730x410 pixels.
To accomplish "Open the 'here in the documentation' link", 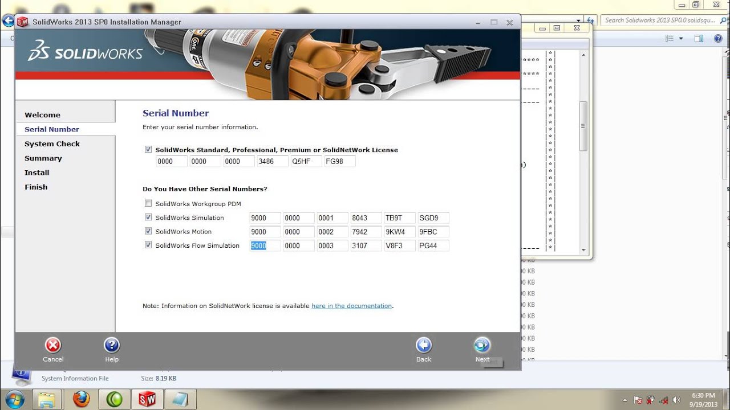I will click(x=352, y=306).
